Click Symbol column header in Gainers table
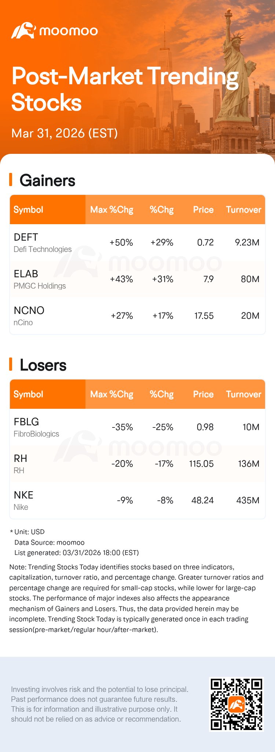The height and width of the screenshot is (752, 275). click(x=28, y=210)
